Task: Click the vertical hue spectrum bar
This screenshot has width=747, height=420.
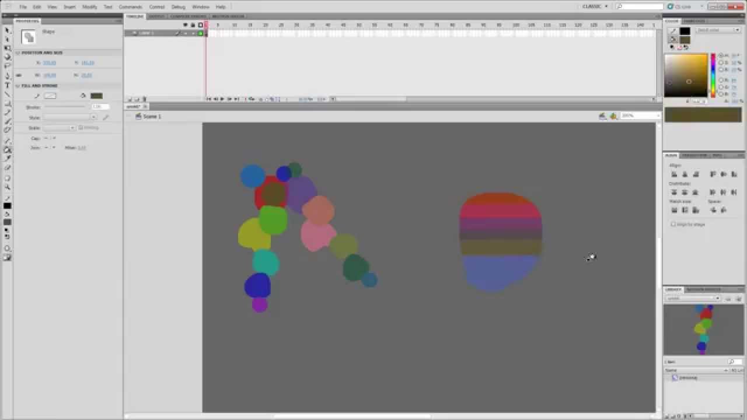Action: [713, 76]
